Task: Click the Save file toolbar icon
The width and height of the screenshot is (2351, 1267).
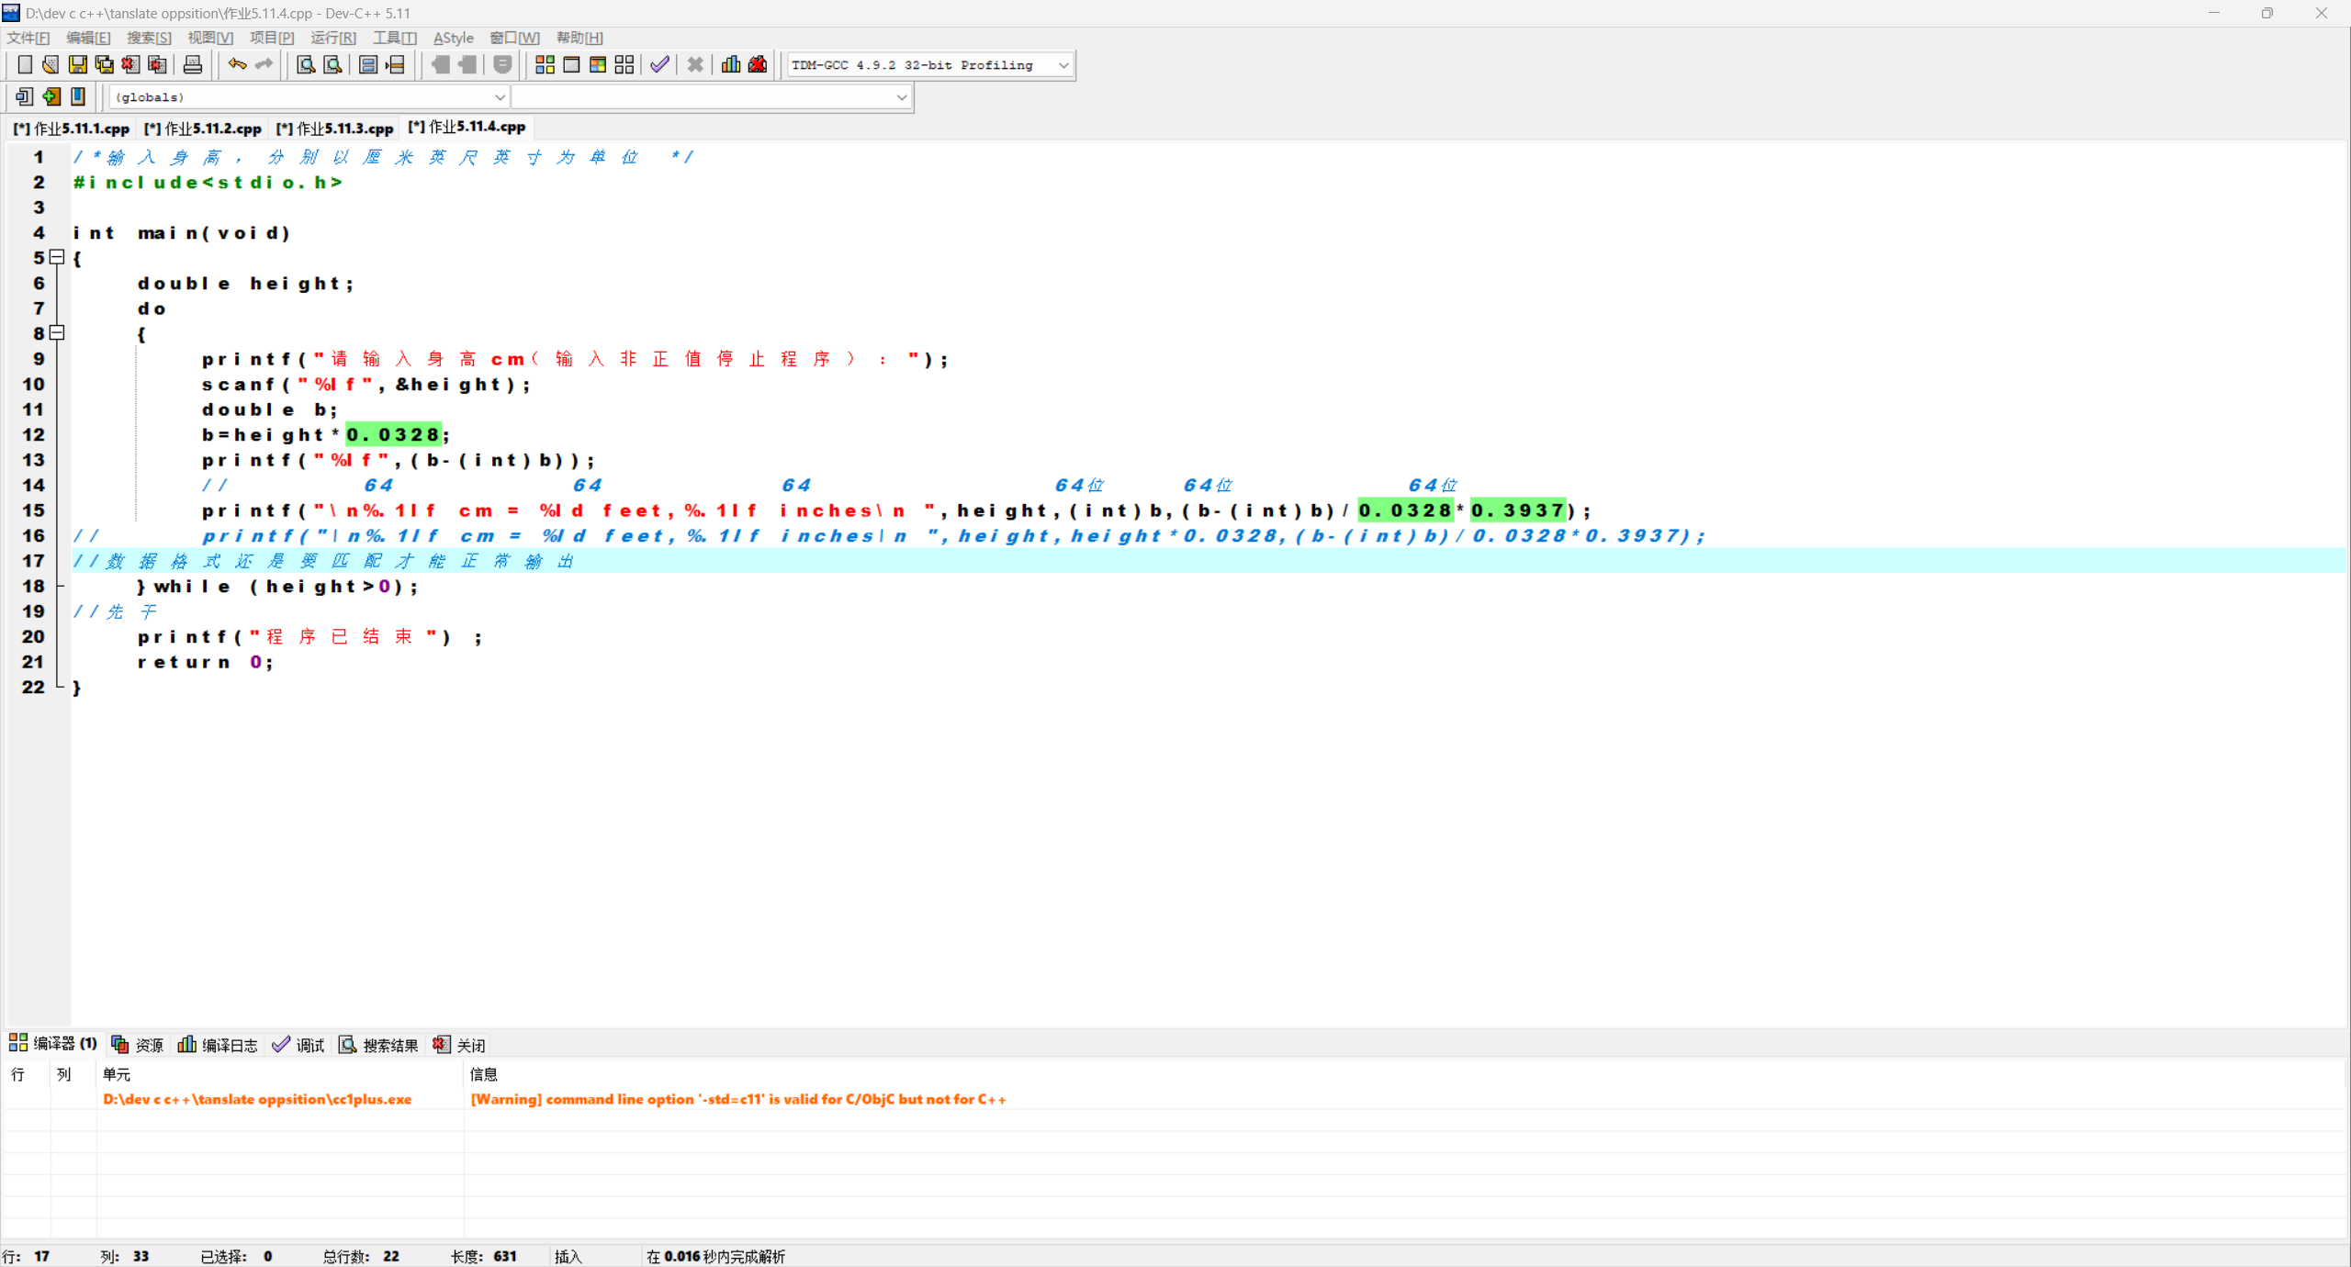Action: pyautogui.click(x=78, y=64)
